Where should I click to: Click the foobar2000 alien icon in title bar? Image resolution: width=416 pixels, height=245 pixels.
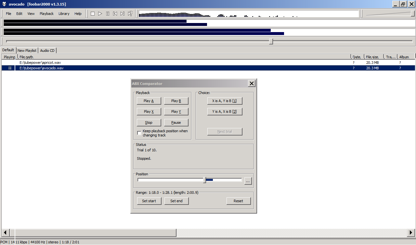[x=4, y=4]
